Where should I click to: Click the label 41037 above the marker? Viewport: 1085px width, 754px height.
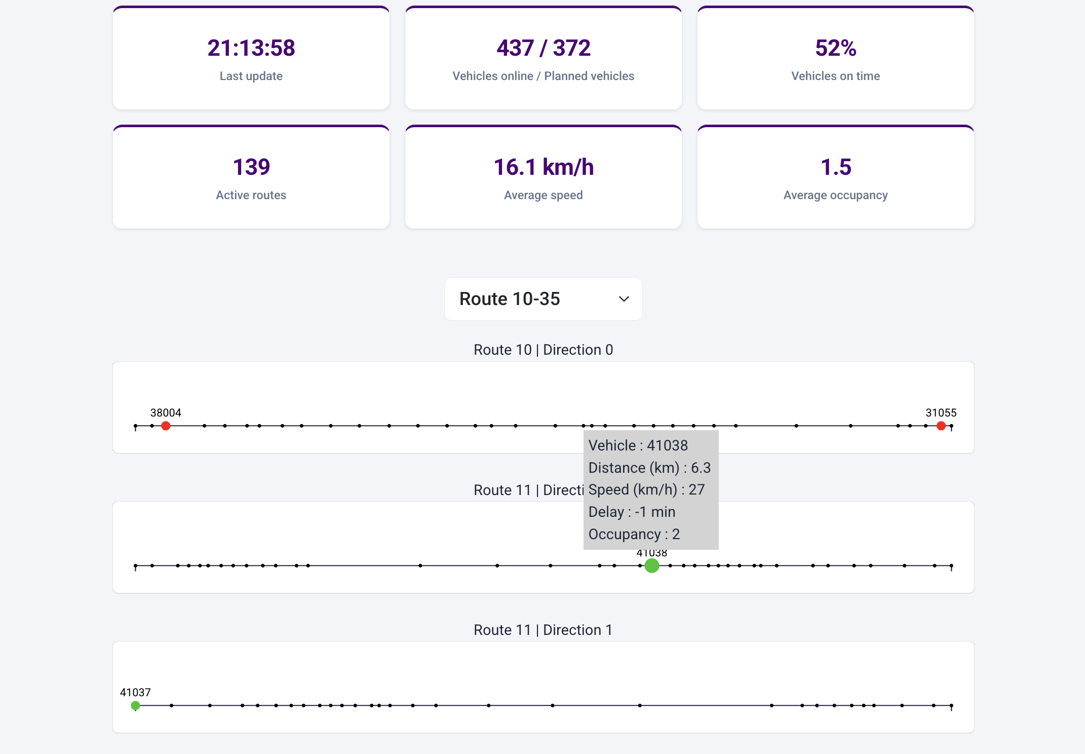(x=135, y=692)
